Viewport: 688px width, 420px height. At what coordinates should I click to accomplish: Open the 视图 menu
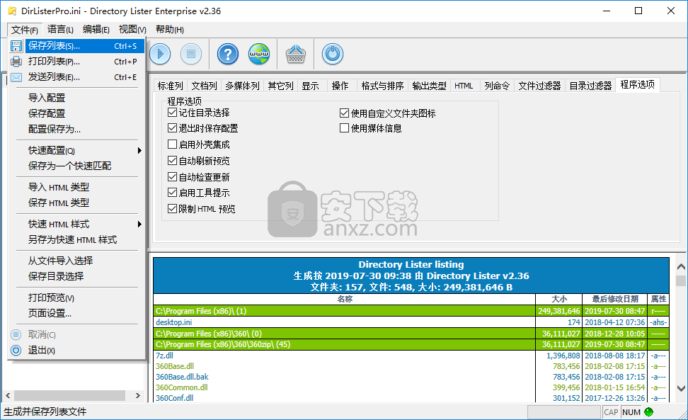coord(132,30)
